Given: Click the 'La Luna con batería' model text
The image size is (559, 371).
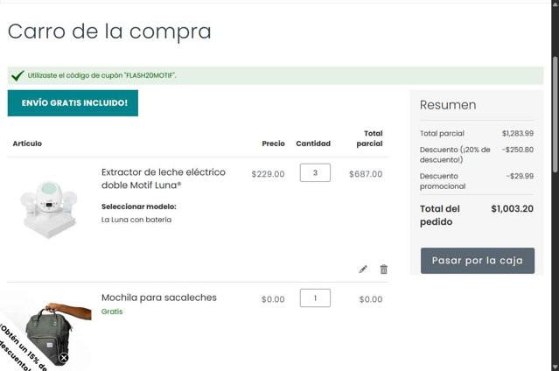Looking at the screenshot, I should (136, 220).
